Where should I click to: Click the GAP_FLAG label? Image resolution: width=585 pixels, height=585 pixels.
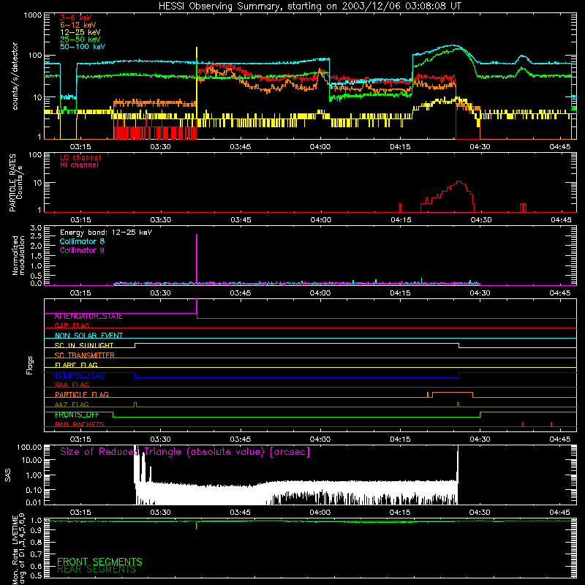(72, 325)
